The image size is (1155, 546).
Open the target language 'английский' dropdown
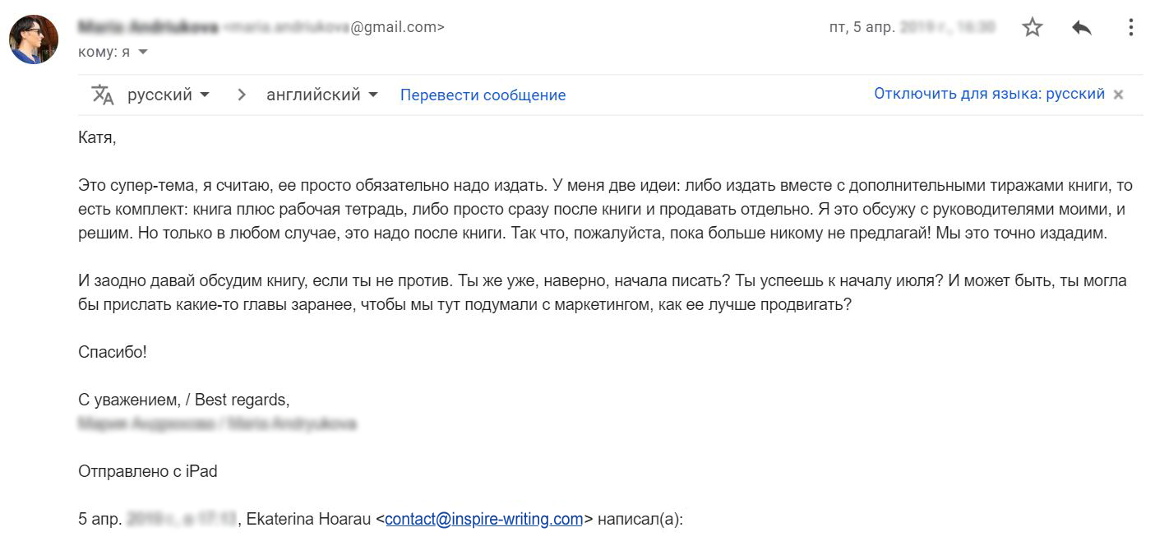click(322, 95)
